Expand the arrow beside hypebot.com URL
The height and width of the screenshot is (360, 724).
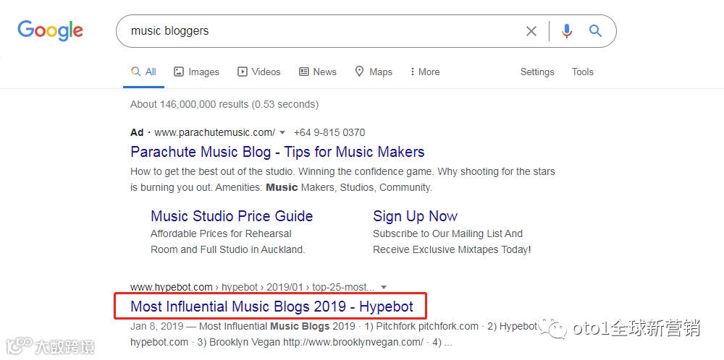coord(383,287)
